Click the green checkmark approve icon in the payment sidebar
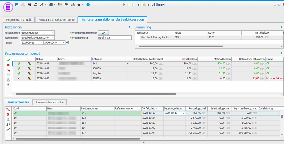The width and height of the screenshot is (284, 144). point(8,60)
